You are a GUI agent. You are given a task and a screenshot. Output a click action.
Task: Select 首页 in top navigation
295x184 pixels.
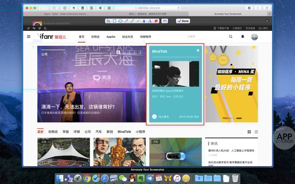tap(82, 37)
